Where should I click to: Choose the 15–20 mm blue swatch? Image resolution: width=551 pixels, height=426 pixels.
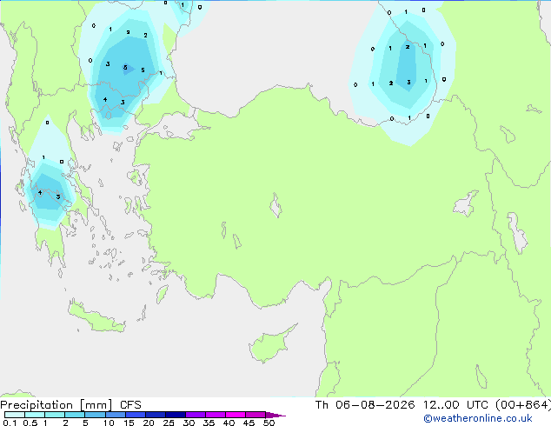coord(135,415)
